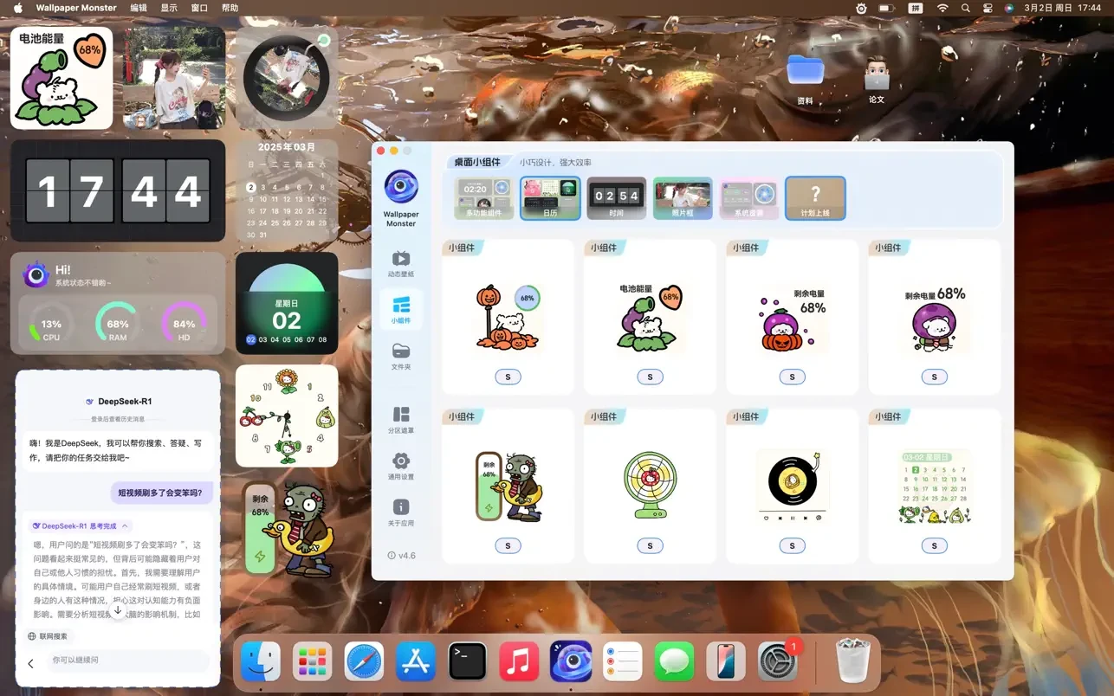Open 分区遮罩 from the sidebar
The height and width of the screenshot is (696, 1114).
point(400,420)
